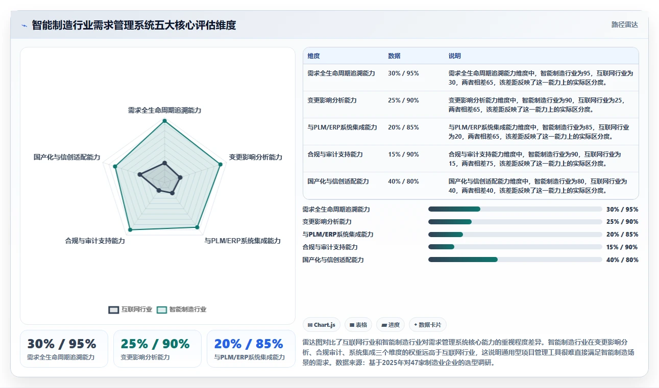Open the 20% / 85% stat card
Viewport: 659px width, 388px height.
pos(251,349)
